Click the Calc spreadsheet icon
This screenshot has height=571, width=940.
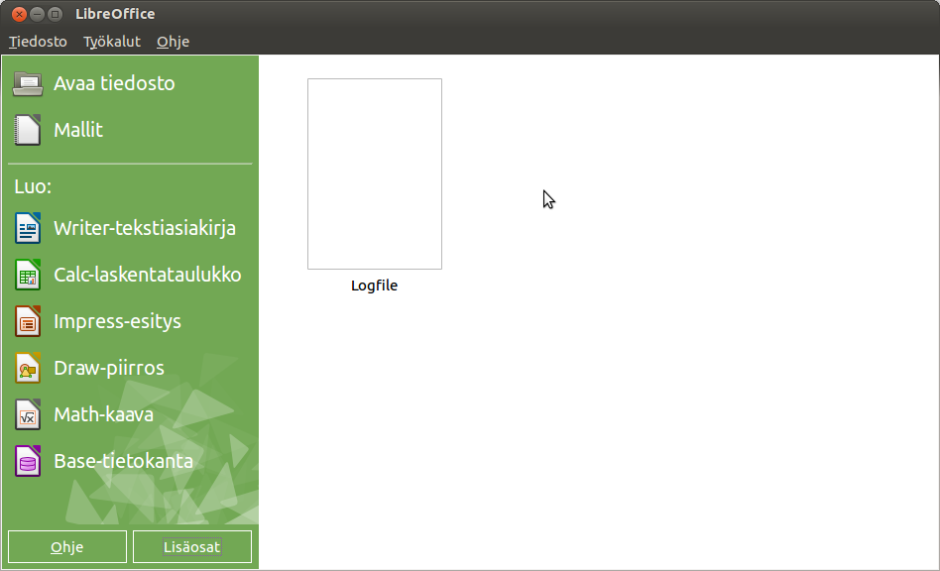pos(28,275)
